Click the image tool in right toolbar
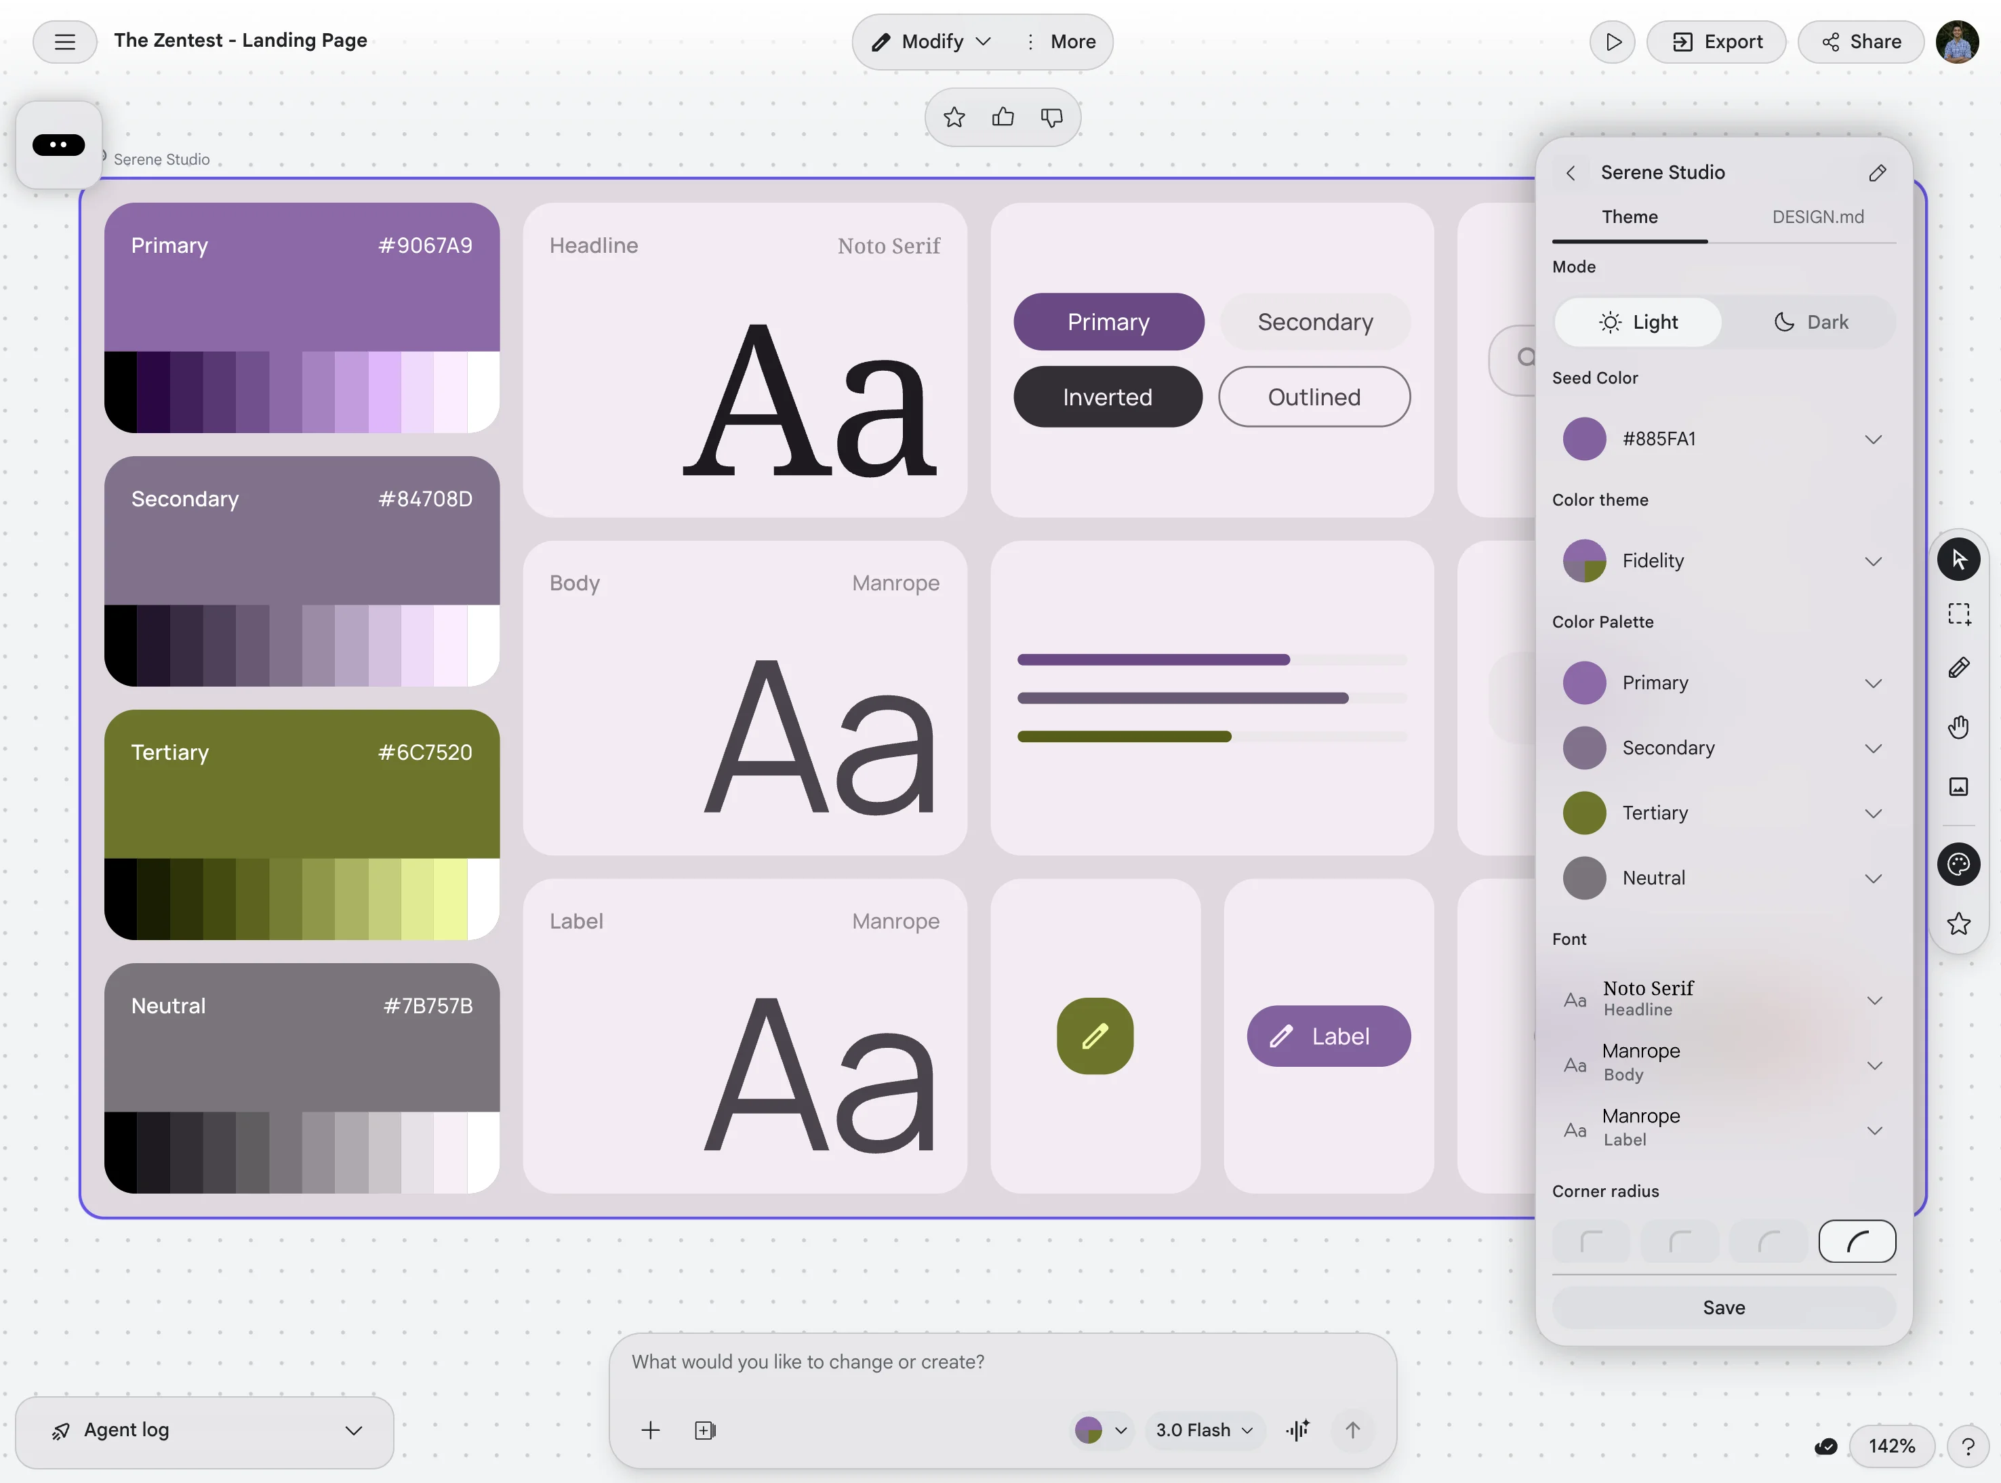 [1958, 786]
